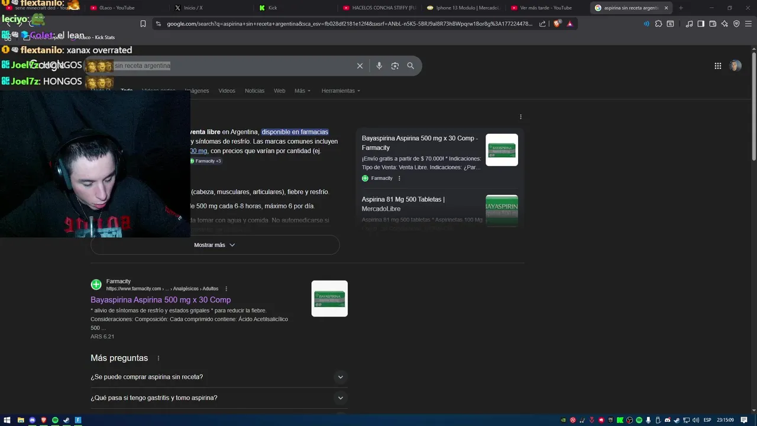
Task: Open the notification center on the taskbar
Action: (x=744, y=420)
